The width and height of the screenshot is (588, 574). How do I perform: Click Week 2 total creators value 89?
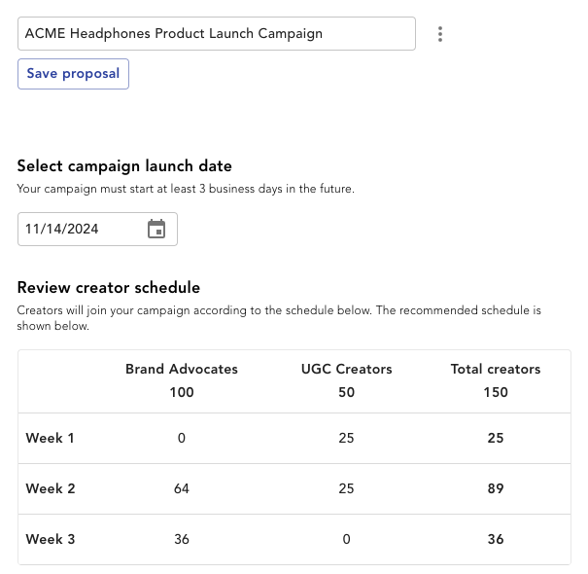(x=496, y=488)
